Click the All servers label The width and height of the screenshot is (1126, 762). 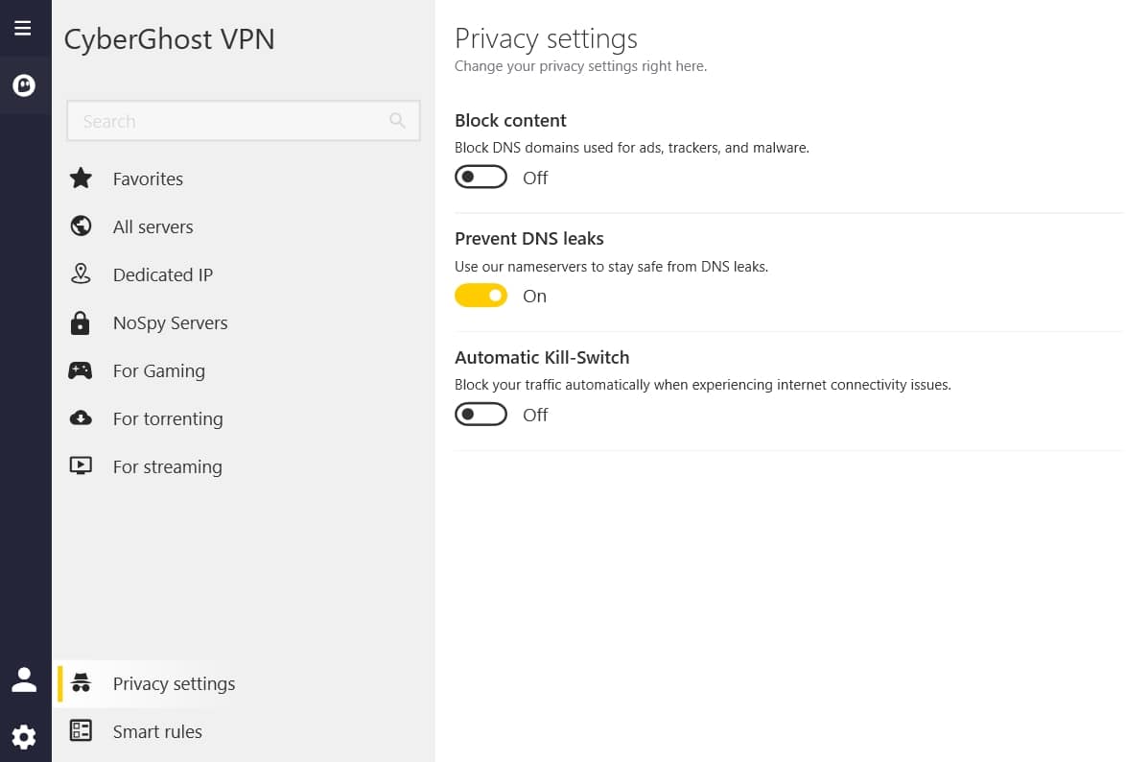pos(152,226)
